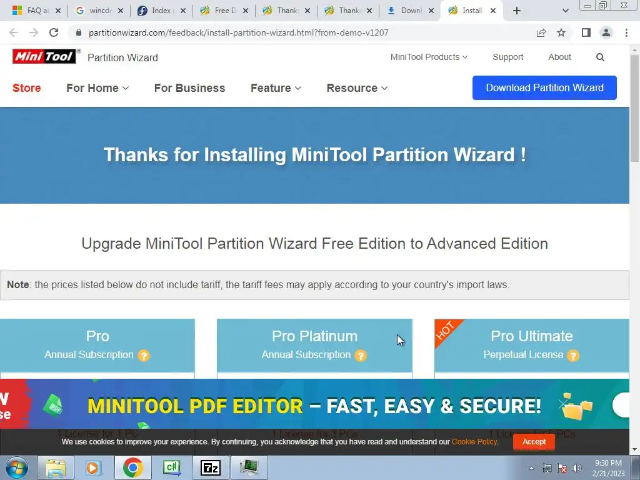Open the monitor app taskbar icon
Image resolution: width=640 pixels, height=480 pixels.
point(249,467)
